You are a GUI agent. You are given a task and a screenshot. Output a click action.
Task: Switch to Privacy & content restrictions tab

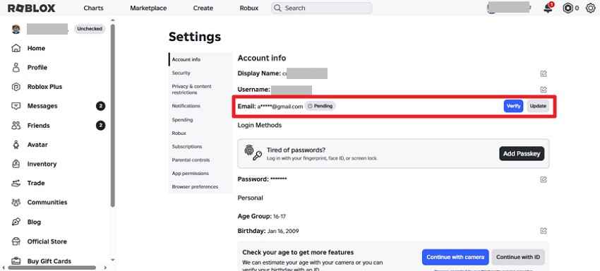(191, 89)
